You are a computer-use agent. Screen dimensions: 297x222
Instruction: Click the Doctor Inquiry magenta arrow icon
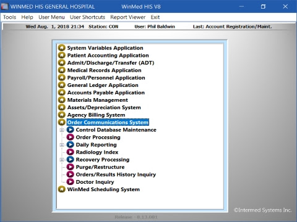[x=70, y=182]
